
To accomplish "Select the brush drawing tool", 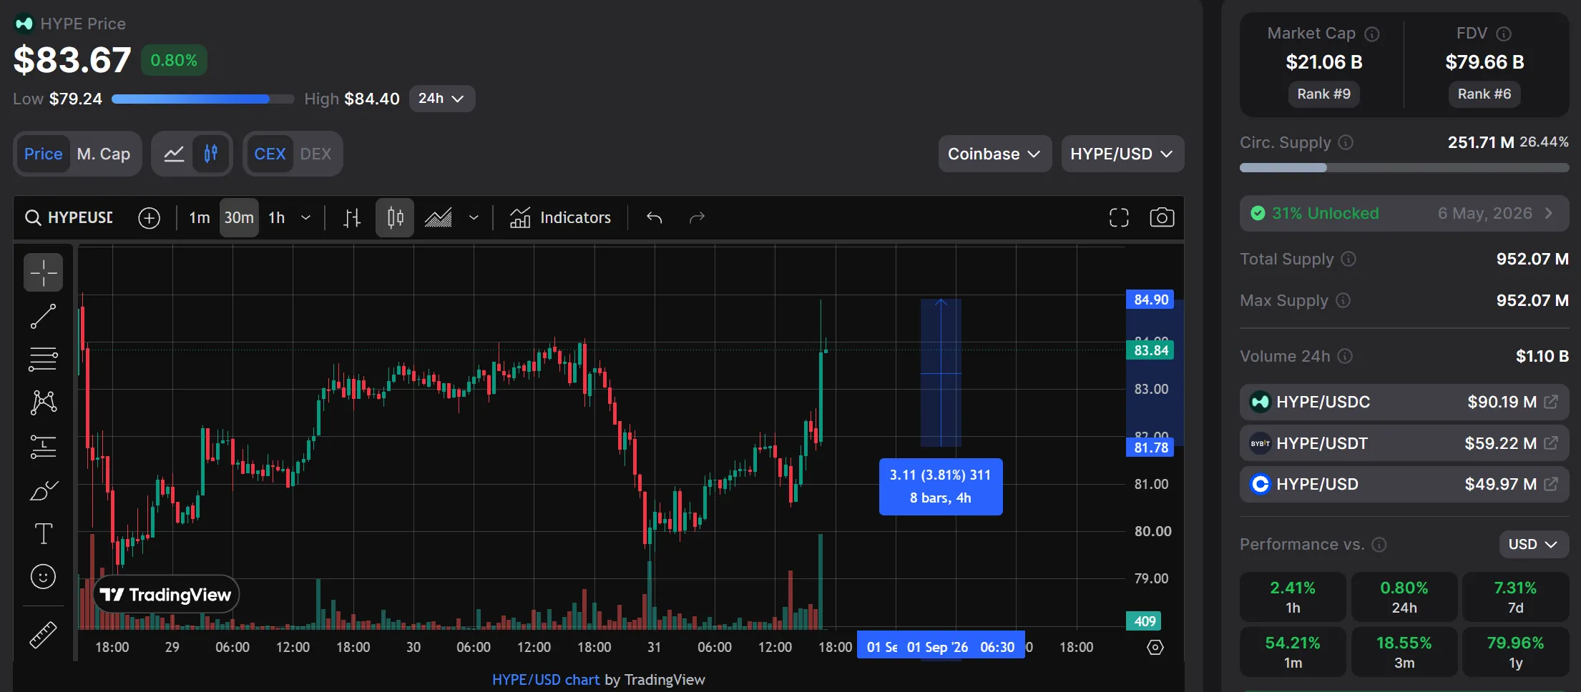I will [43, 490].
